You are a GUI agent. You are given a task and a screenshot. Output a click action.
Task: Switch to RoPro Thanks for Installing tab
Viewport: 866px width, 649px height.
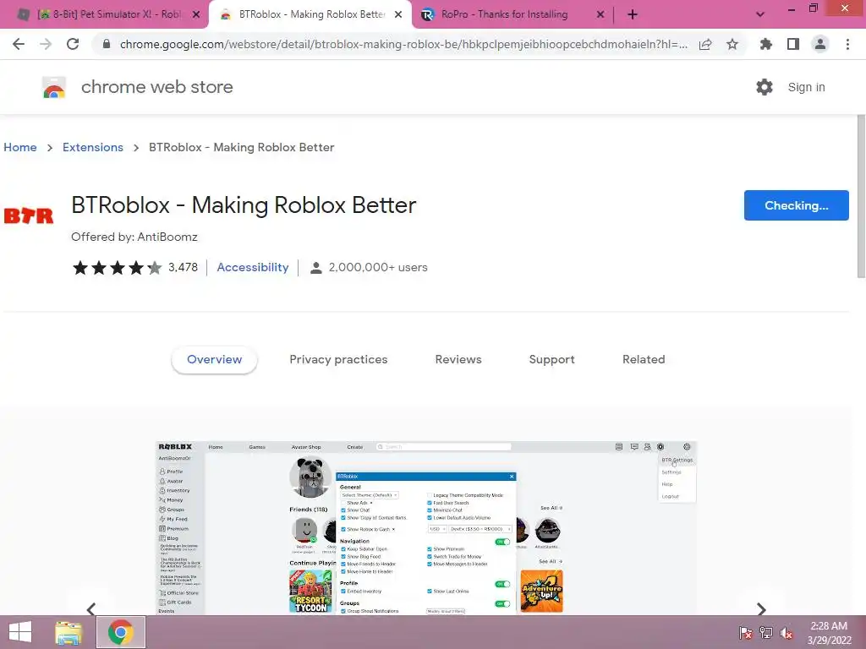(504, 14)
